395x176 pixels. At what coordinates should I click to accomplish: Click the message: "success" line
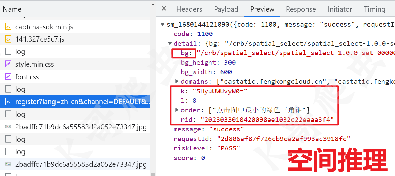pyautogui.click(x=209, y=129)
